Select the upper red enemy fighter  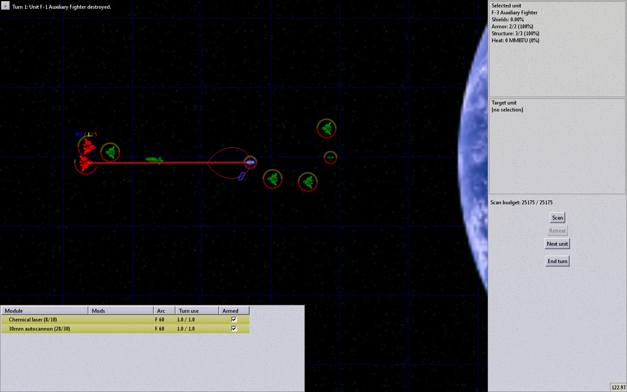[88, 146]
